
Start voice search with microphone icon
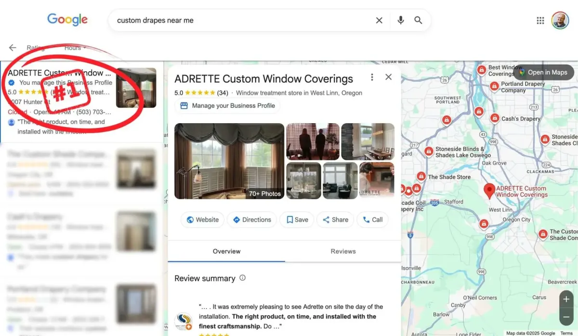tap(401, 20)
